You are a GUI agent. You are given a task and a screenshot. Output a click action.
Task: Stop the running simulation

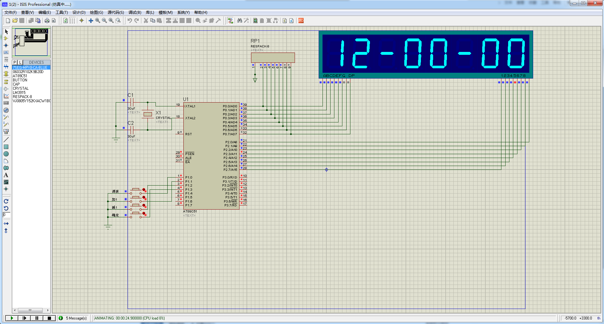49,318
